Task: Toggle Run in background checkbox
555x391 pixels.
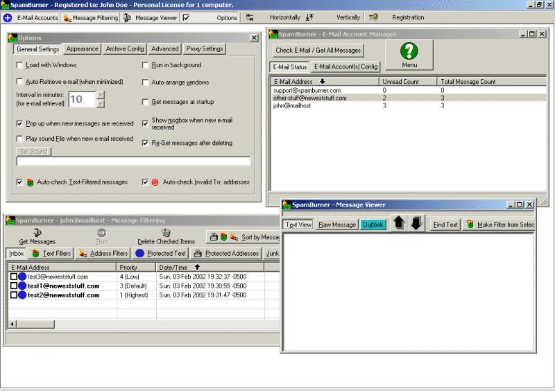Action: click(145, 65)
